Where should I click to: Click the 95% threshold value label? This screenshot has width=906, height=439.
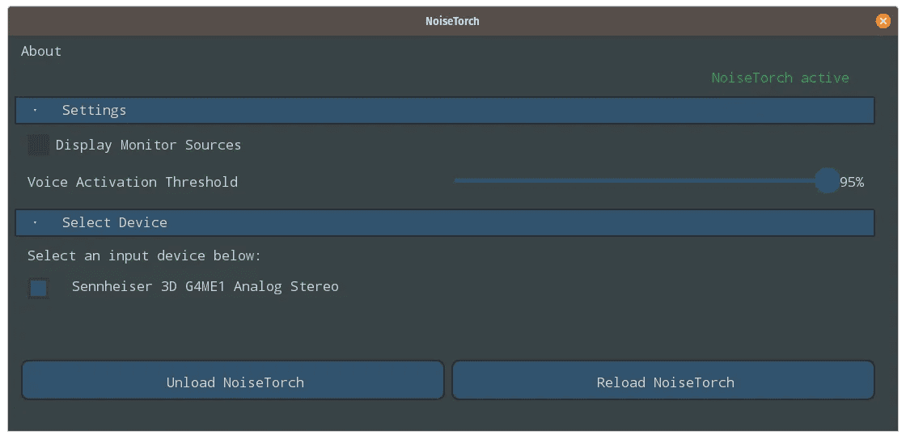[852, 182]
